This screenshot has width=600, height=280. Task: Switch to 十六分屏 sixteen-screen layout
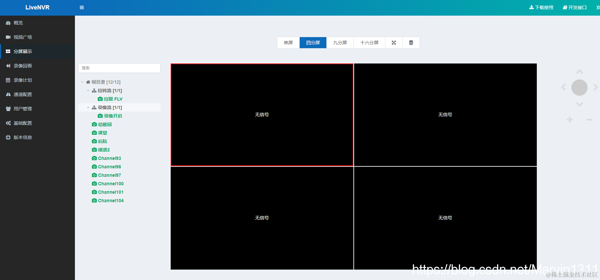click(369, 43)
